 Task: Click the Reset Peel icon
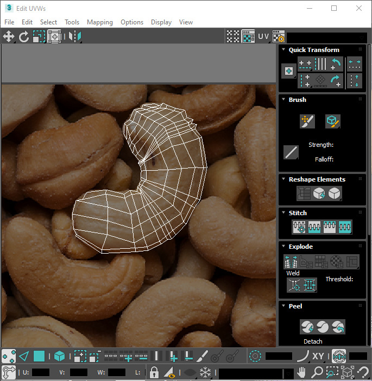click(338, 327)
